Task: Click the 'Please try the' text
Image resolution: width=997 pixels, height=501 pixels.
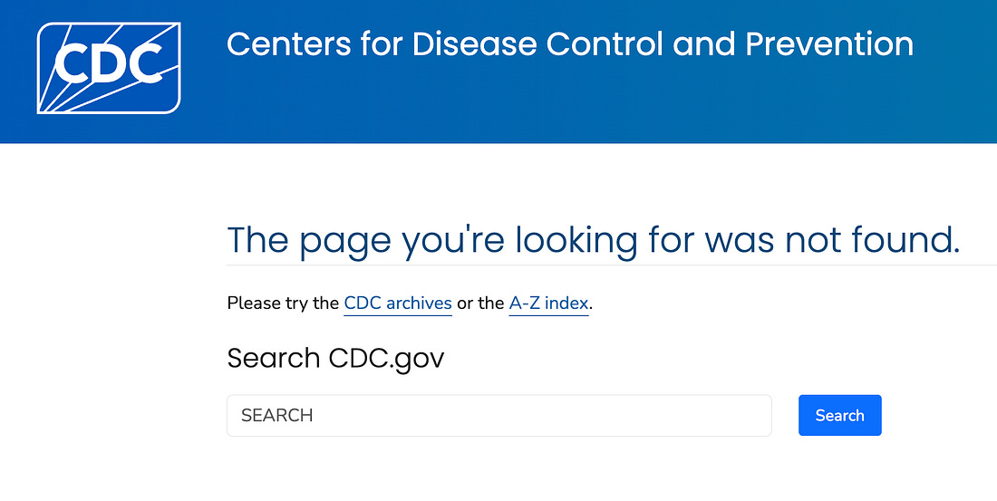Action: (283, 303)
